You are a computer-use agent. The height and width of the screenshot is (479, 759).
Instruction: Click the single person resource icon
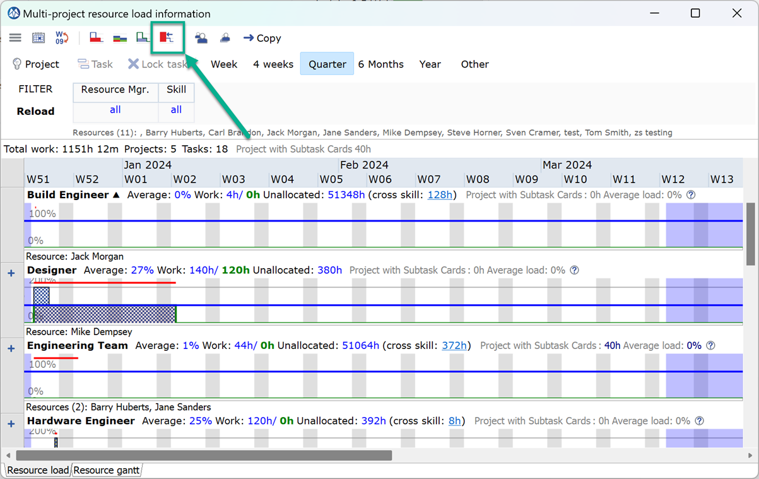tap(225, 38)
